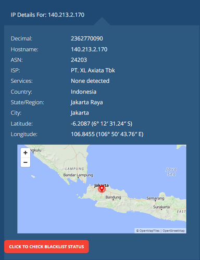Image resolution: width=200 pixels, height=260 pixels.
Task: Zoom in on the map
Action: coord(26,153)
